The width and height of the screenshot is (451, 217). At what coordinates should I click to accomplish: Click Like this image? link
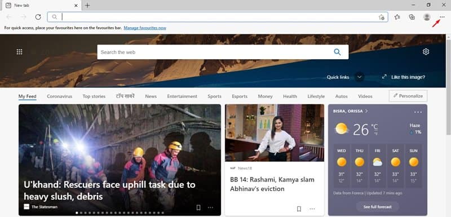tap(408, 77)
